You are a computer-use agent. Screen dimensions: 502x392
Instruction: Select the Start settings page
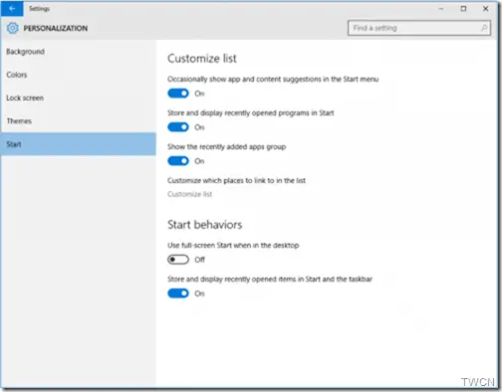pyautogui.click(x=78, y=144)
